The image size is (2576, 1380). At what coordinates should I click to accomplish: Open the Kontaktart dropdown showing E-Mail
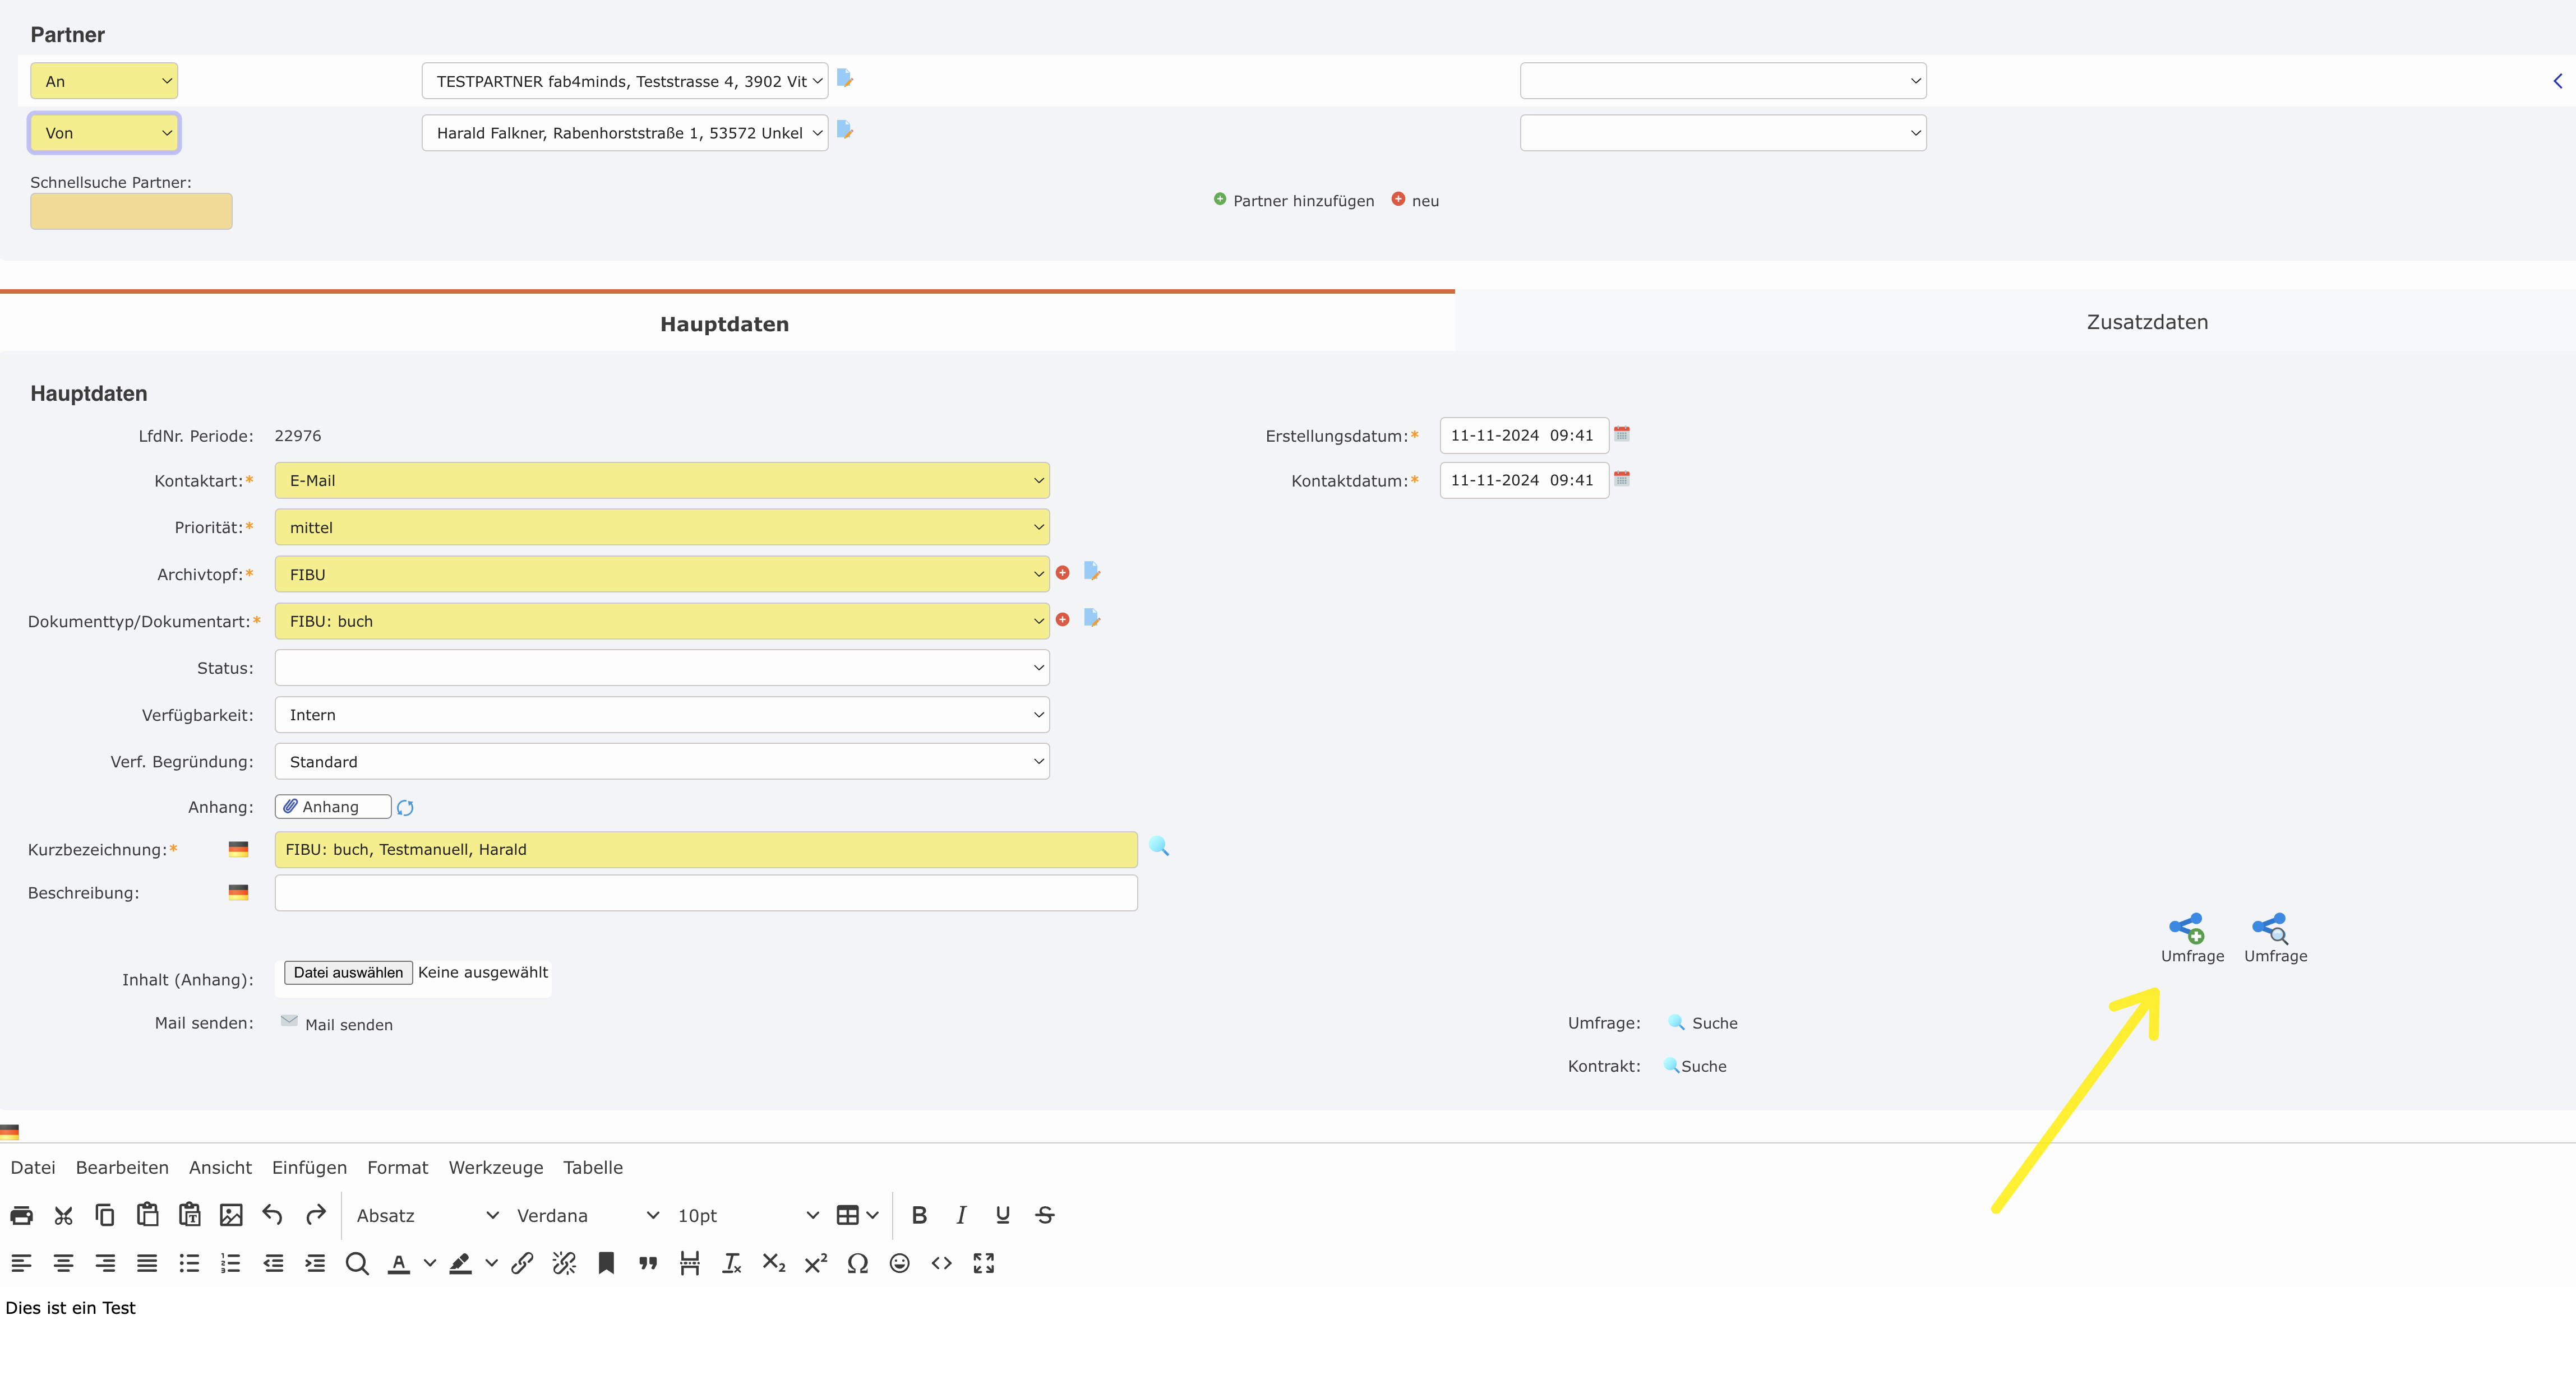661,481
